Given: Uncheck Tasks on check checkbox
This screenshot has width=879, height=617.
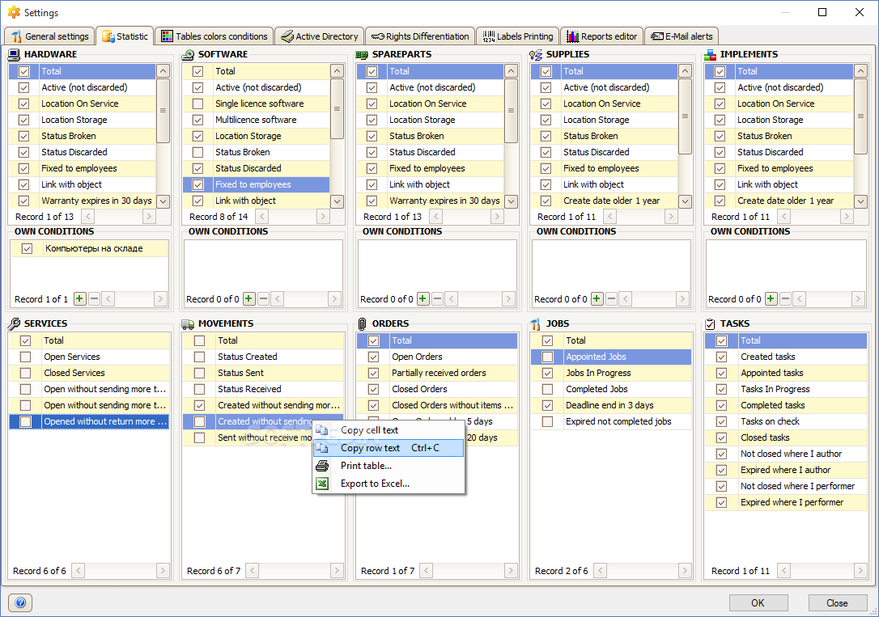Looking at the screenshot, I should click(721, 421).
